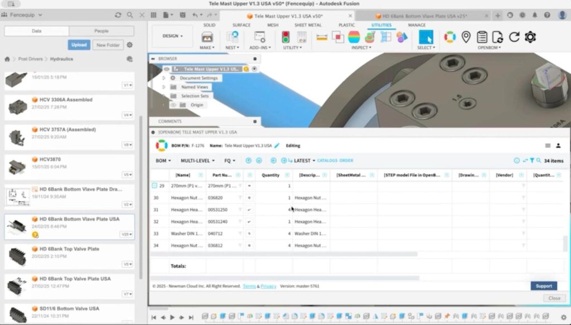
Task: Open the Terms link
Action: pyautogui.click(x=249, y=286)
